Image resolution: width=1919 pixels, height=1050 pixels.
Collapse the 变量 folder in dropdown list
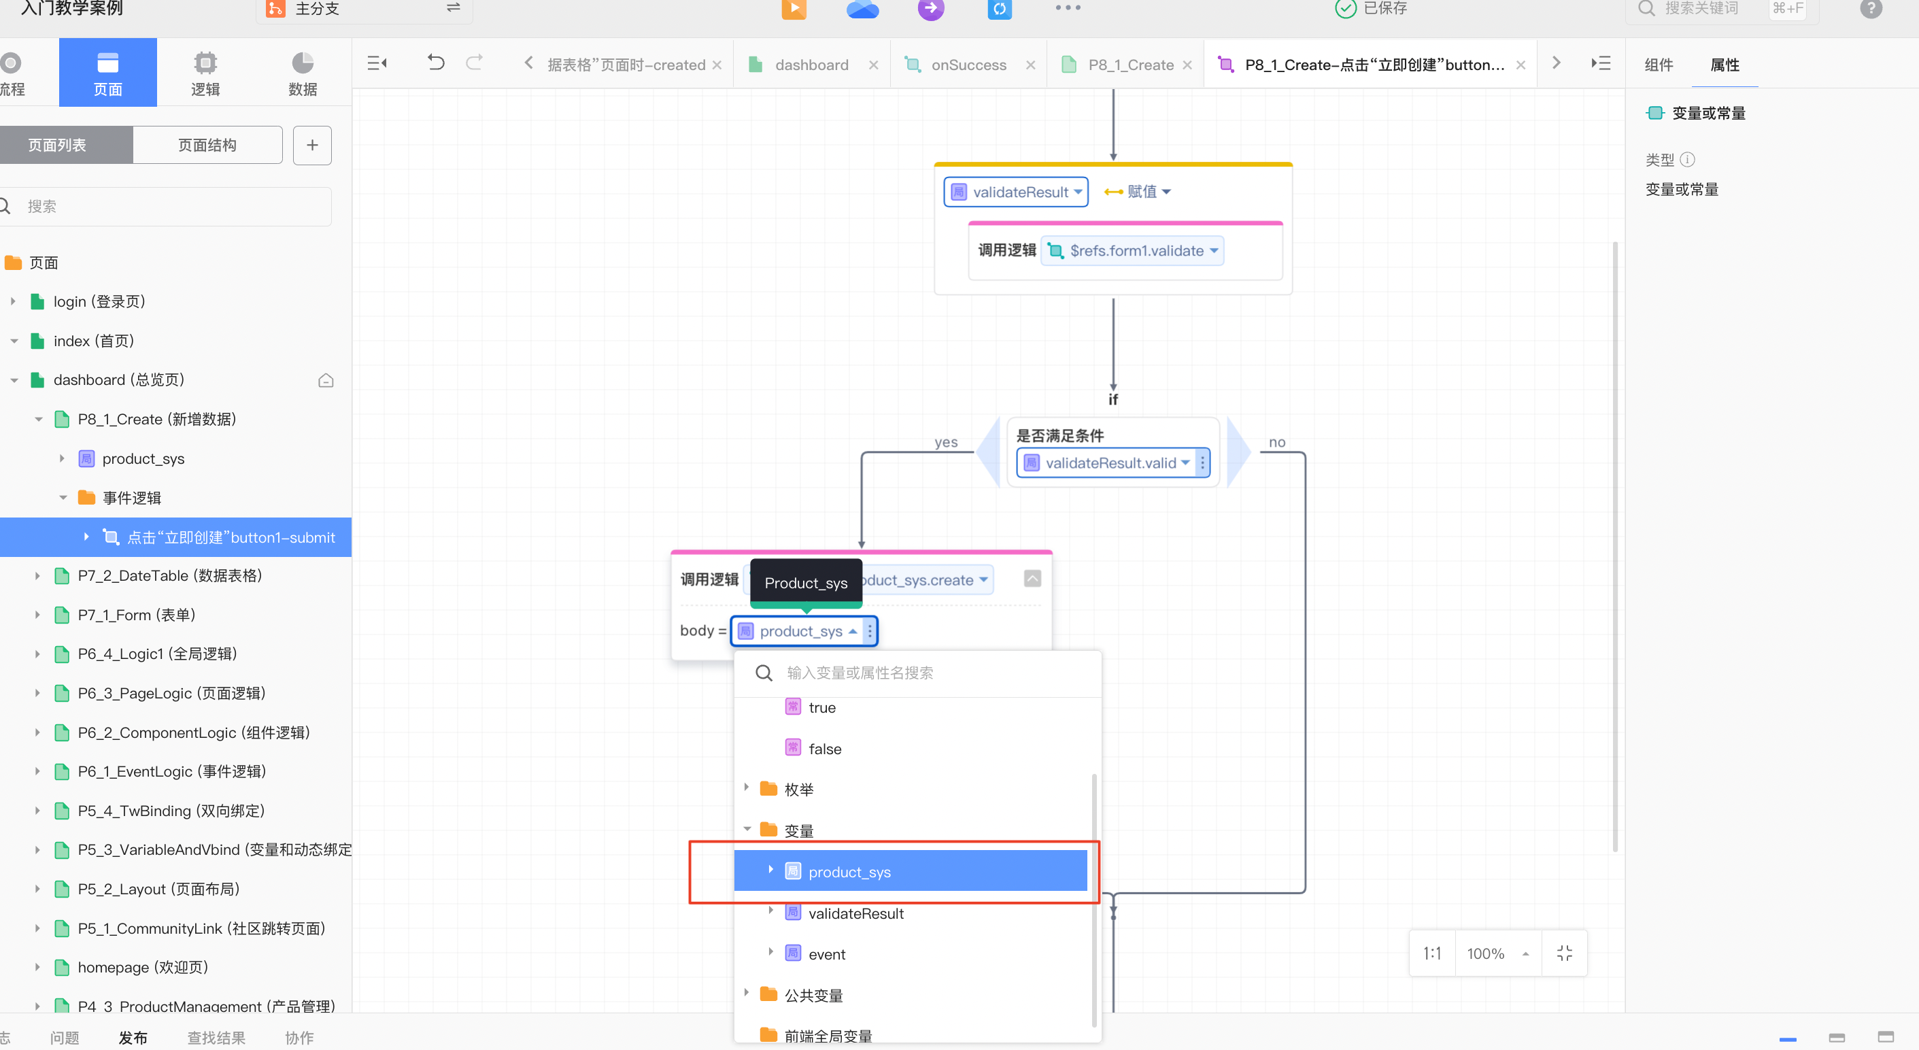coord(747,829)
